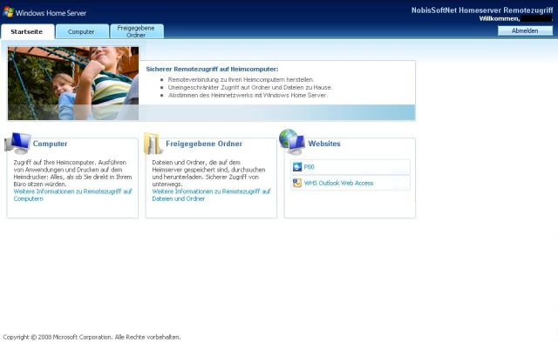Click the Computer monitor icon
The image size is (558, 342).
pos(17,143)
